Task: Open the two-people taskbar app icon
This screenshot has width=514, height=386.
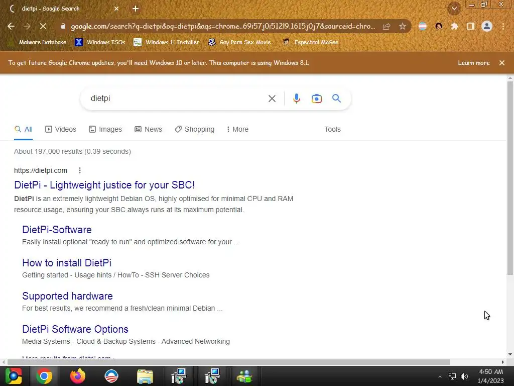Action: [244, 376]
